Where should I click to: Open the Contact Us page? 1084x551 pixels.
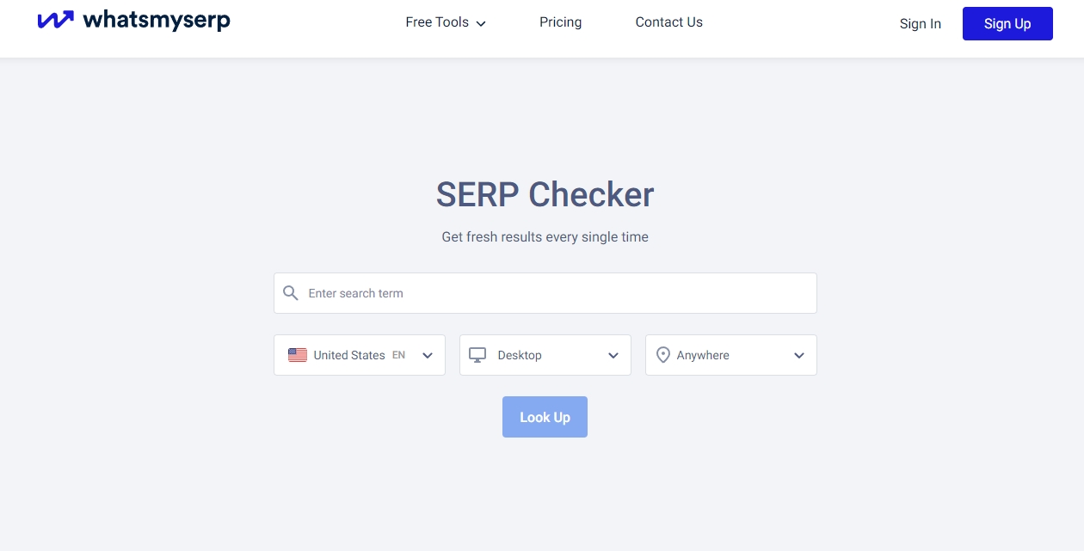669,22
